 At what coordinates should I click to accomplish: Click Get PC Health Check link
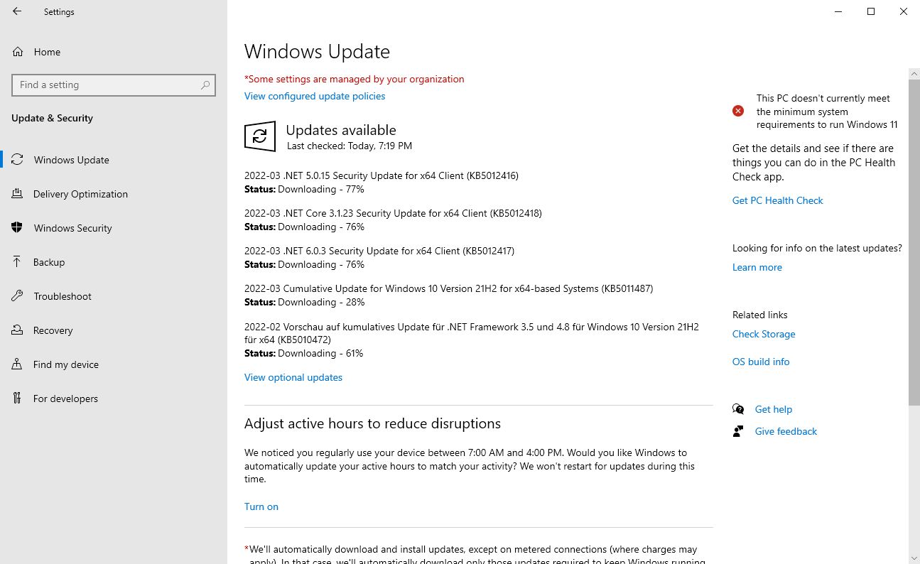click(777, 200)
